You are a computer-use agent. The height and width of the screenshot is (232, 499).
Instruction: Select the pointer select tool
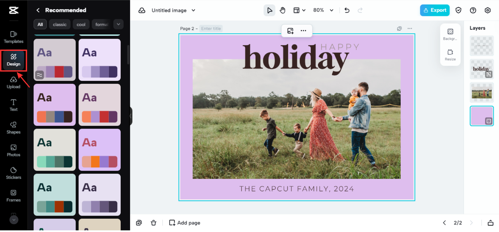click(269, 11)
